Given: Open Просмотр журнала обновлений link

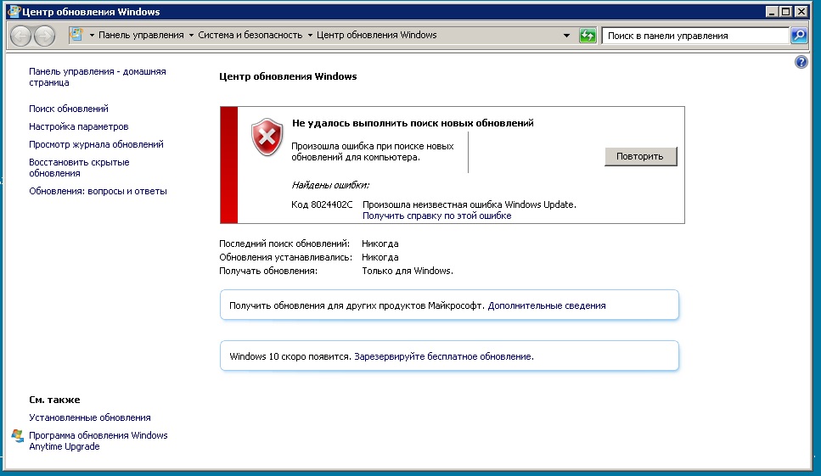Looking at the screenshot, I should (96, 144).
